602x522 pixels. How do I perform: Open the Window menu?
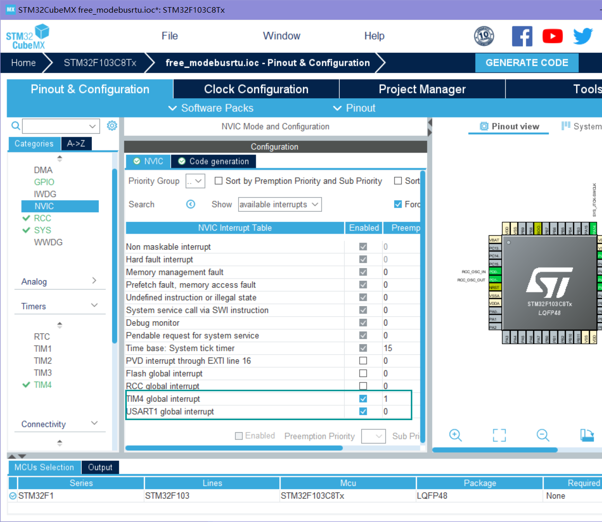click(x=281, y=35)
